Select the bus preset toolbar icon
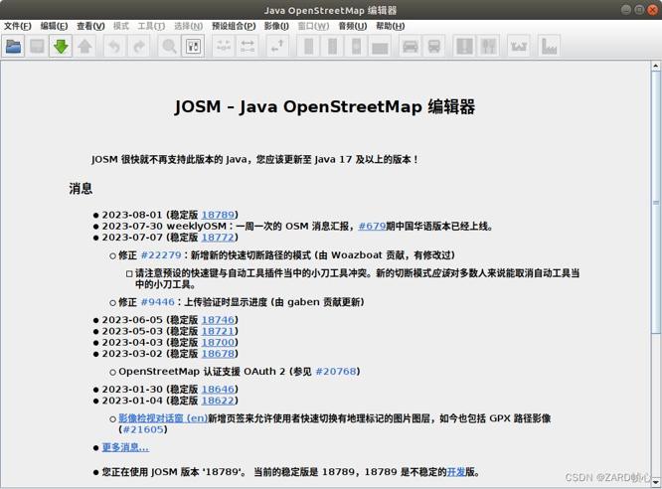This screenshot has height=489, width=662. point(434,46)
